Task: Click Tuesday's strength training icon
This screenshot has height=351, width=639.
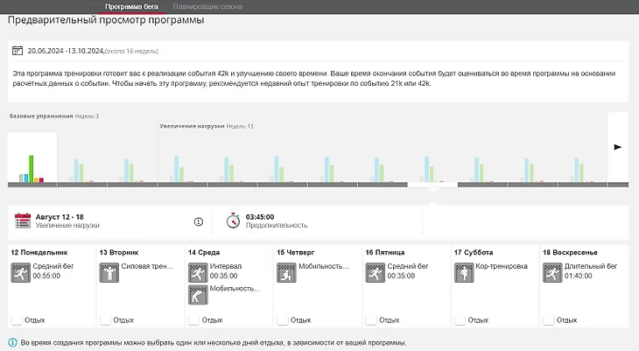Action: [109, 273]
